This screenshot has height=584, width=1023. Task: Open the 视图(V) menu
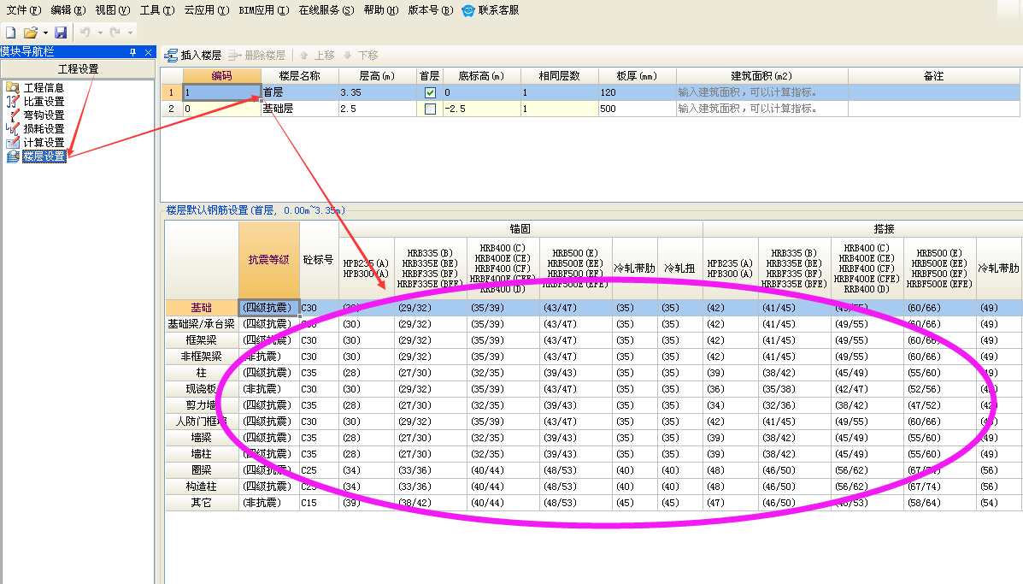click(x=112, y=10)
